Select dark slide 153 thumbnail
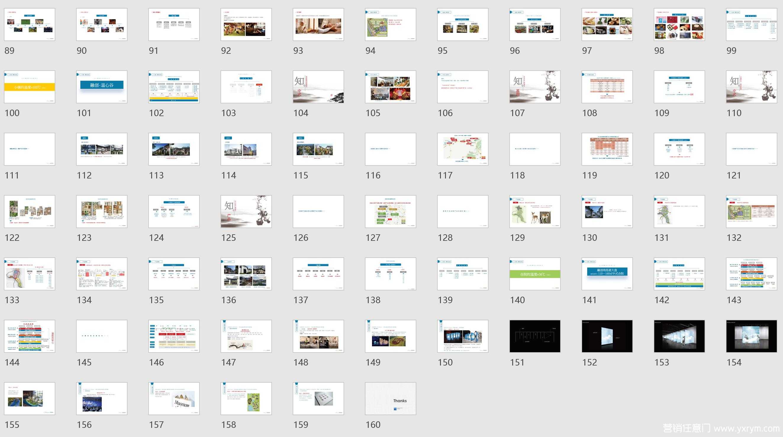783x437 pixels. pyautogui.click(x=679, y=336)
